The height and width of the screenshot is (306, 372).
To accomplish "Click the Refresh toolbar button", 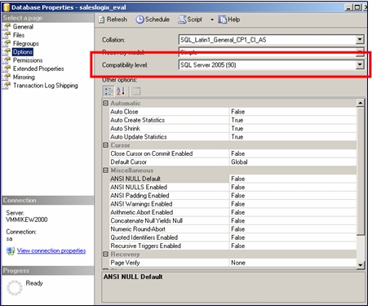I will pos(113,20).
